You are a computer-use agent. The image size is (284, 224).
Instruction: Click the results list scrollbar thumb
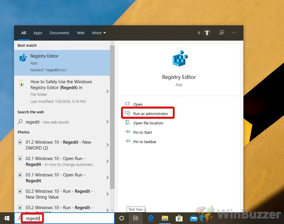112,117
